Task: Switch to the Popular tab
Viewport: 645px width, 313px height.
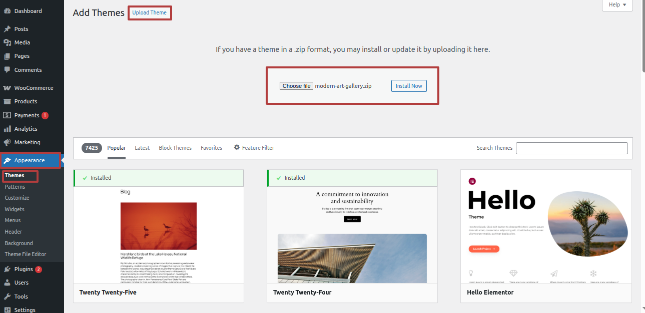Action: 117,148
